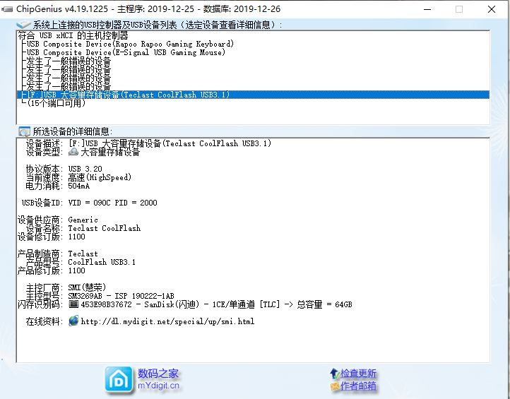Click the Generic device vendor value

pos(83,220)
